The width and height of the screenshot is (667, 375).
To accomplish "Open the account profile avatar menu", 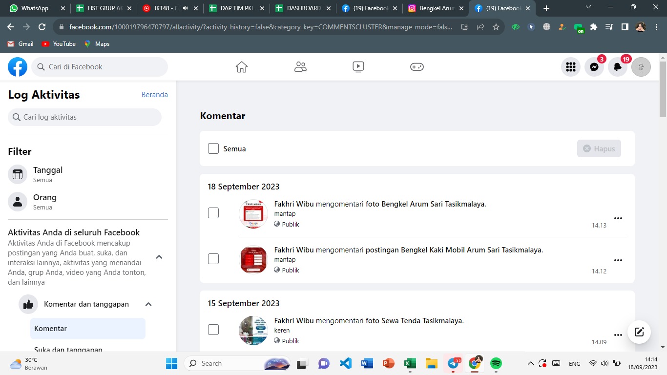I will (x=641, y=67).
